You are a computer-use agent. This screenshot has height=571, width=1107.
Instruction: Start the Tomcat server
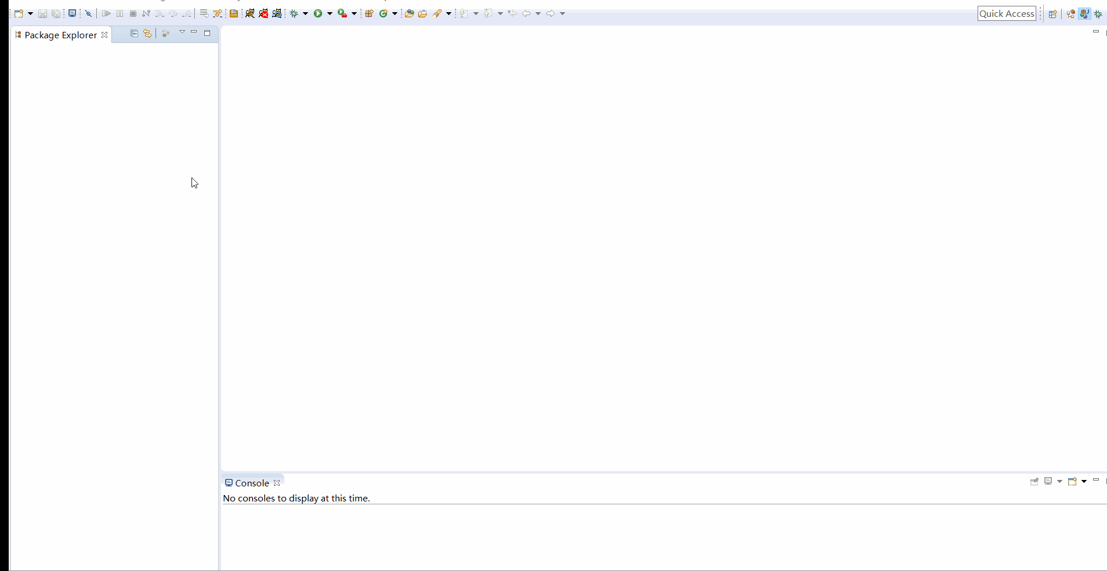tap(249, 13)
